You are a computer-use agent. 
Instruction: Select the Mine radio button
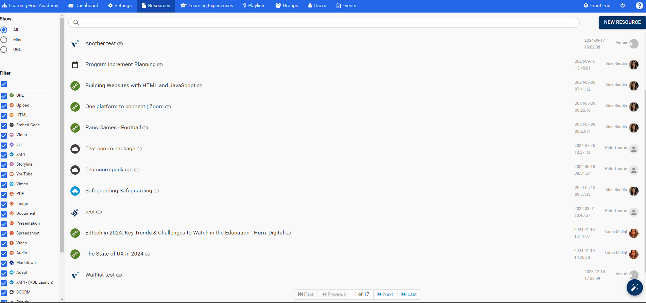[x=4, y=40]
